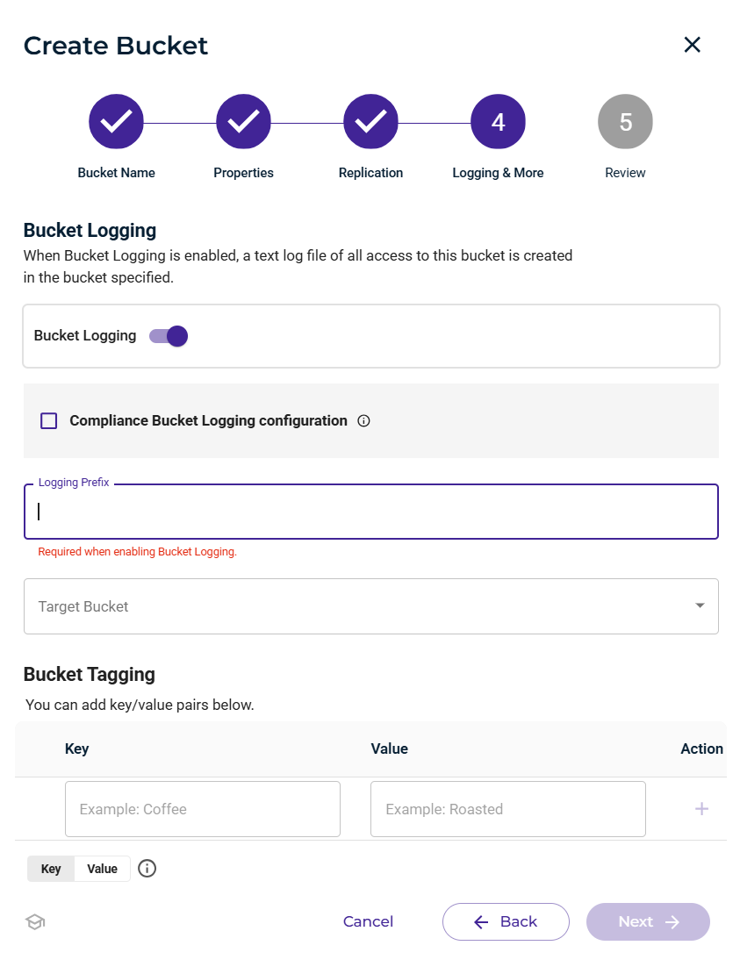The image size is (740, 967).
Task: Focus the Logging Prefix input field
Action: pos(371,512)
